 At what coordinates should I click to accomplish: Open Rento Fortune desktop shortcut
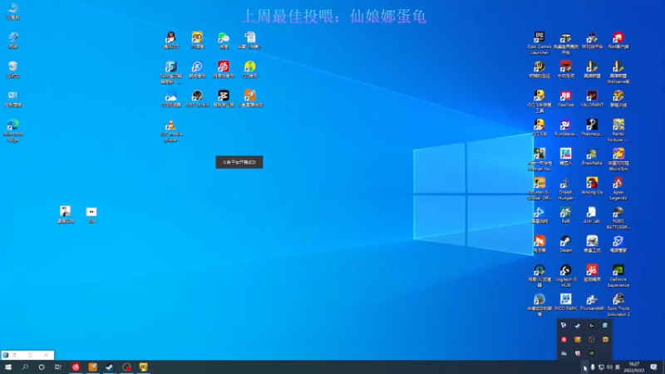pos(618,130)
